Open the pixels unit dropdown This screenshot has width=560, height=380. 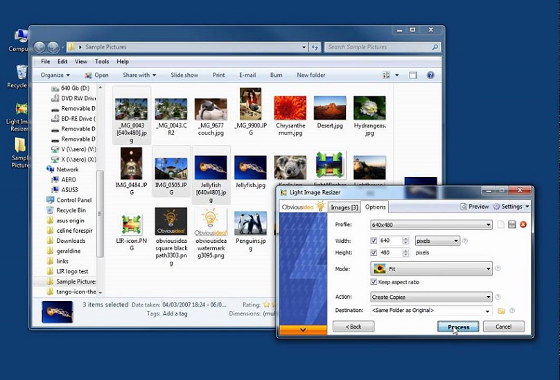coord(437,241)
